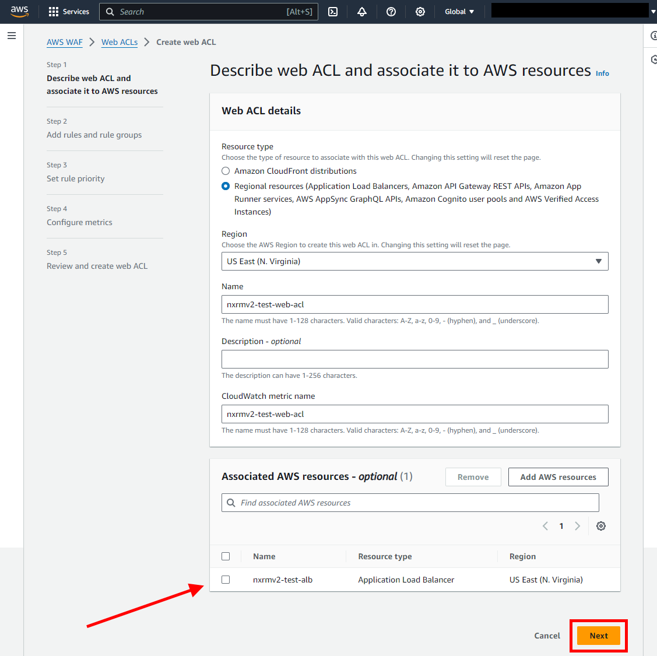
Task: Open the Region dropdown showing US East
Action: tap(414, 261)
